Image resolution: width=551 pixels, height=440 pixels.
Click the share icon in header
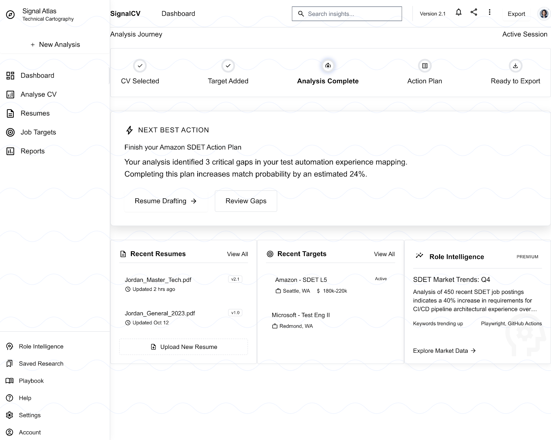[474, 12]
